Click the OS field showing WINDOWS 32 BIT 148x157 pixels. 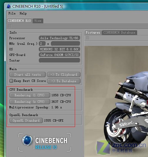tap(59, 49)
